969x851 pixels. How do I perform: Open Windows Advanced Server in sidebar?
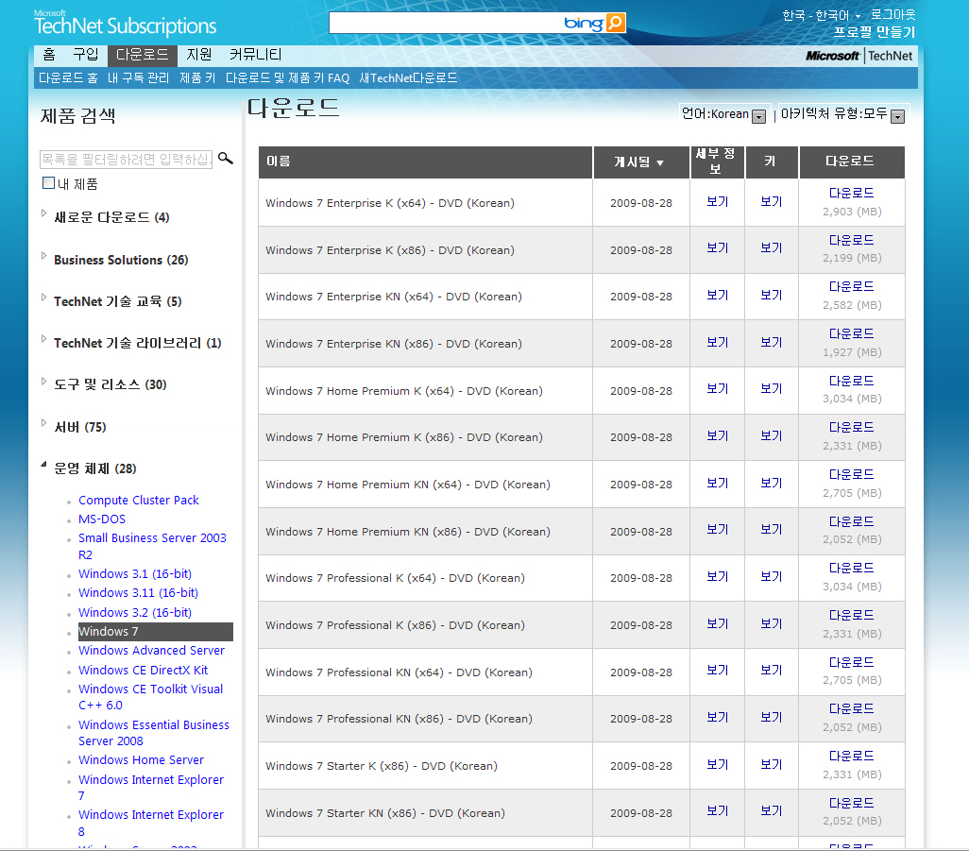151,650
